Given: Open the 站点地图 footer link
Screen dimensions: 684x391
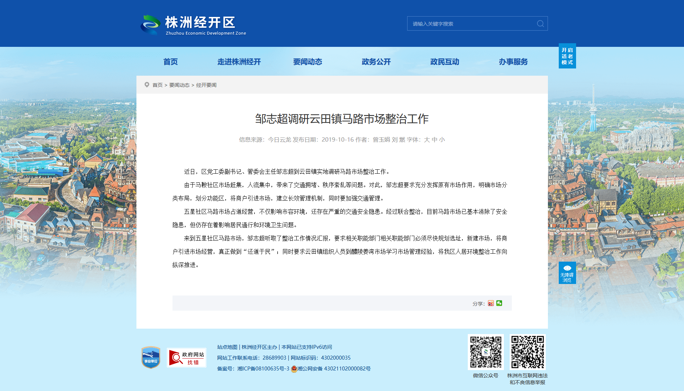Looking at the screenshot, I should tap(227, 347).
